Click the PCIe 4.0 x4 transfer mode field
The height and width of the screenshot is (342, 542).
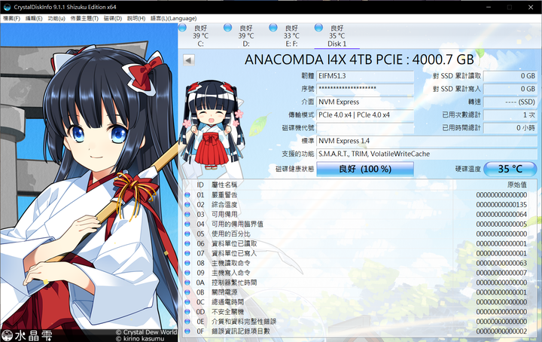tap(365, 115)
